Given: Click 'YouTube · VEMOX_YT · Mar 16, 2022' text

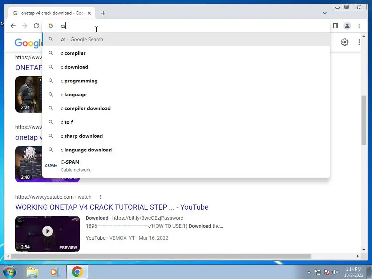Looking at the screenshot, I should pyautogui.click(x=127, y=238).
